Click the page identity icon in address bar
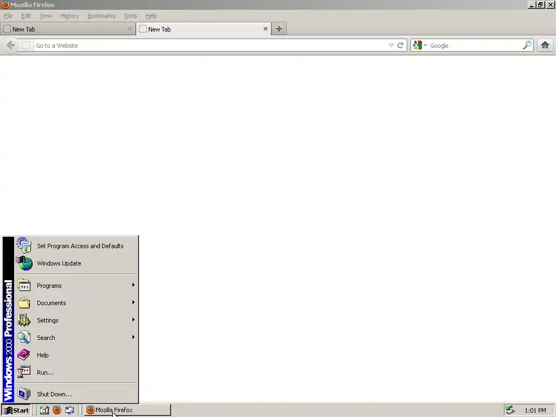The height and width of the screenshot is (417, 556). pos(26,46)
